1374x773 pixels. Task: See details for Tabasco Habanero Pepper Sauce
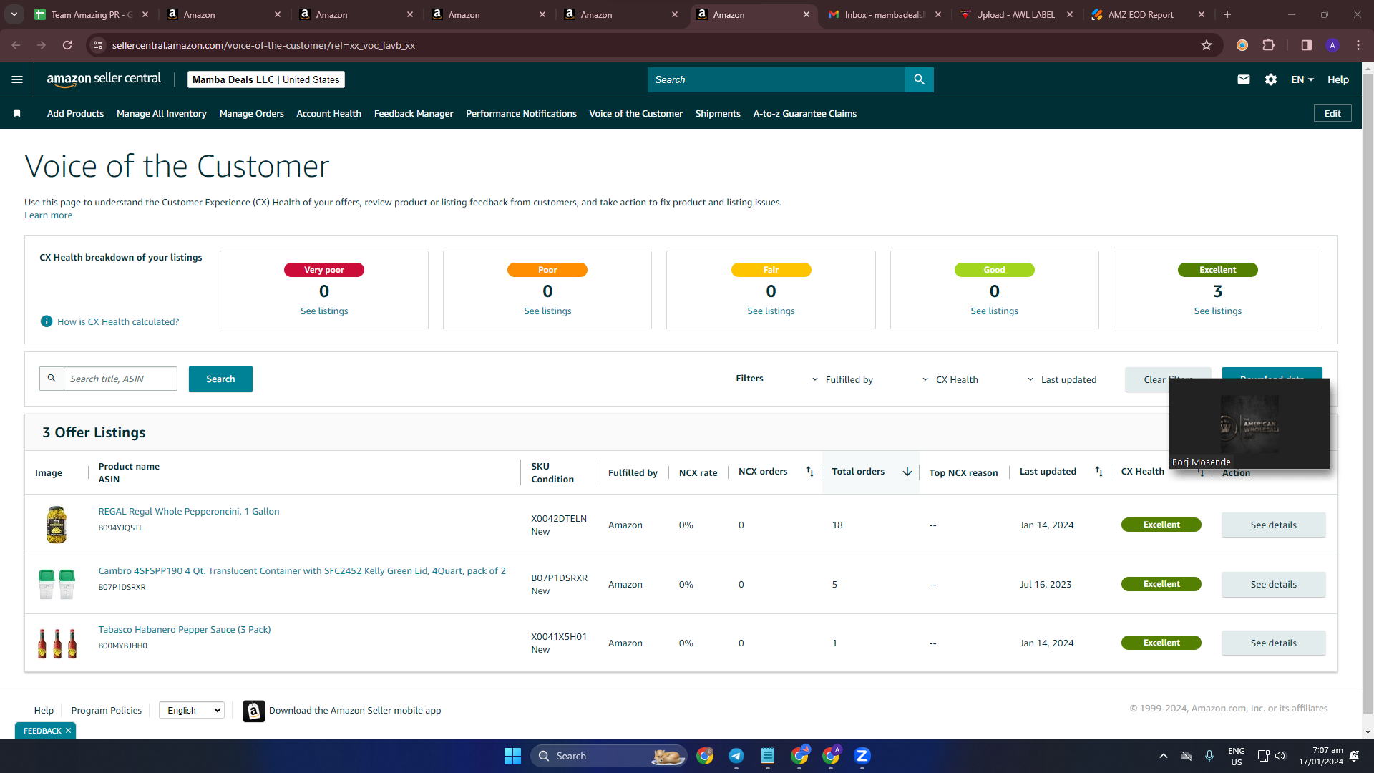pyautogui.click(x=1273, y=643)
